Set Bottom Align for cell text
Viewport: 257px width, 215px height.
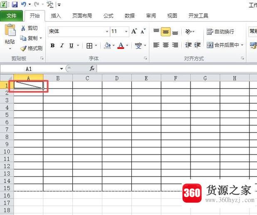175,32
